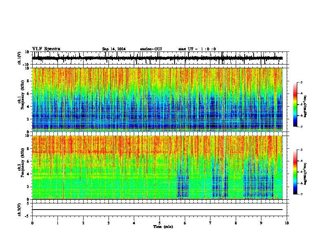The height and width of the screenshot is (250, 323).
Task: Select the 'start UT = 1 : 0 : 0' text
Action: (197, 49)
